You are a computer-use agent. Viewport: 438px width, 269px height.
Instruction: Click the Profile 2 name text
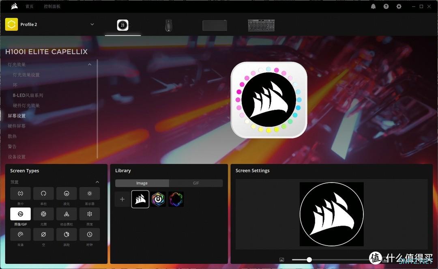(29, 24)
